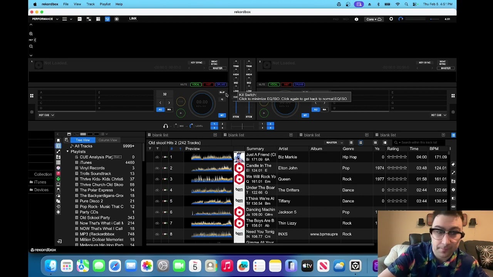Toggle the mixer panel icon highlighted in blue
493x277 pixels.
(x=107, y=19)
